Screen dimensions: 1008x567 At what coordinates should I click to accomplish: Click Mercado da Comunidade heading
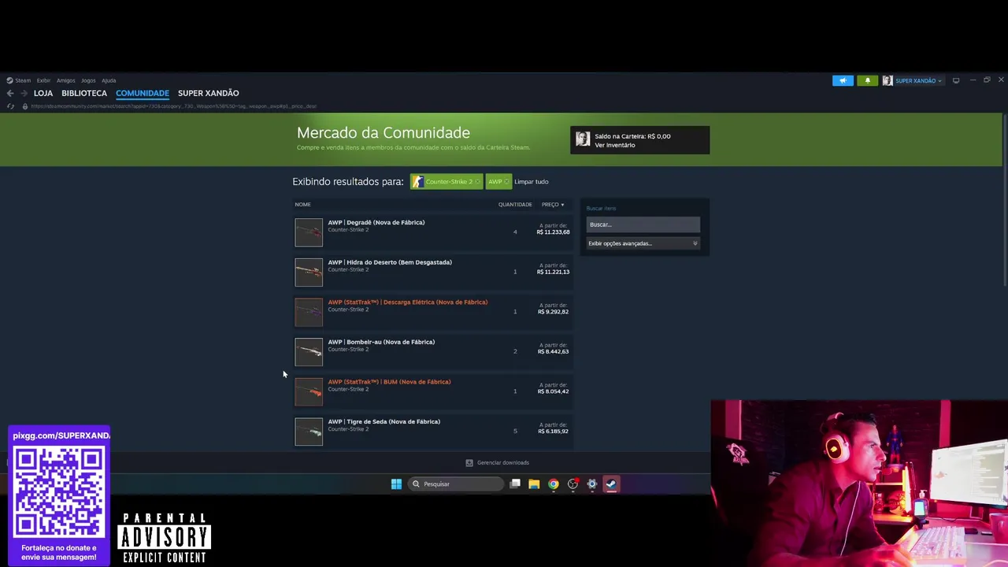click(x=384, y=133)
